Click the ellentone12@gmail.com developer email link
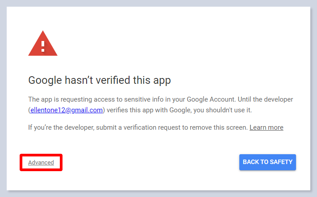Screen dimensions: 317x197 tap(67, 110)
